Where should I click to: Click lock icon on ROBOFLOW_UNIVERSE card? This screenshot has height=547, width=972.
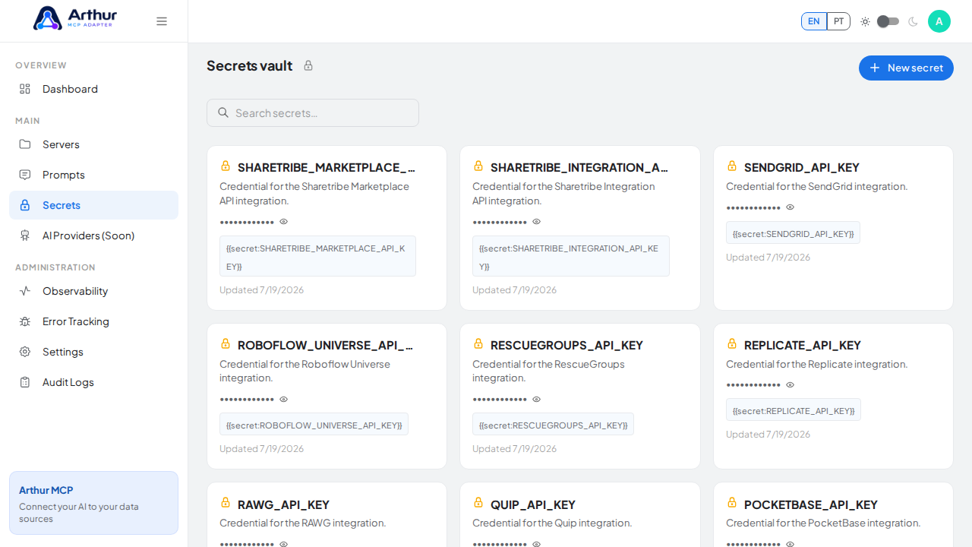[x=226, y=343]
